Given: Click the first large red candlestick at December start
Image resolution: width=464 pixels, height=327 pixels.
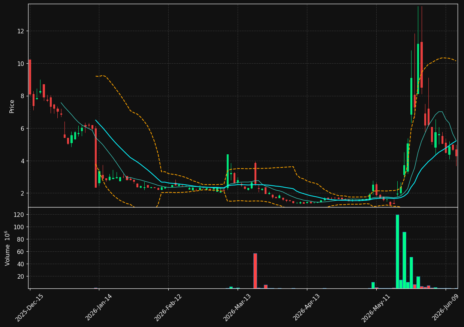Looking at the screenshot, I should point(30,77).
